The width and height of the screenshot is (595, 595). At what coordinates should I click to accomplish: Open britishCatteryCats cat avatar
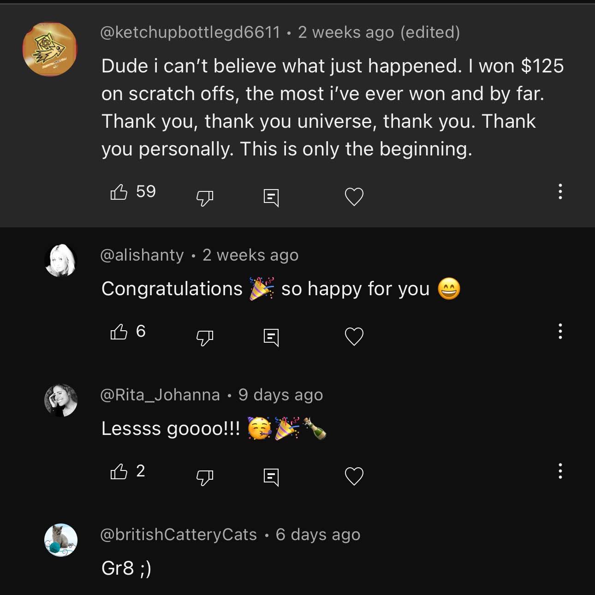pyautogui.click(x=61, y=540)
